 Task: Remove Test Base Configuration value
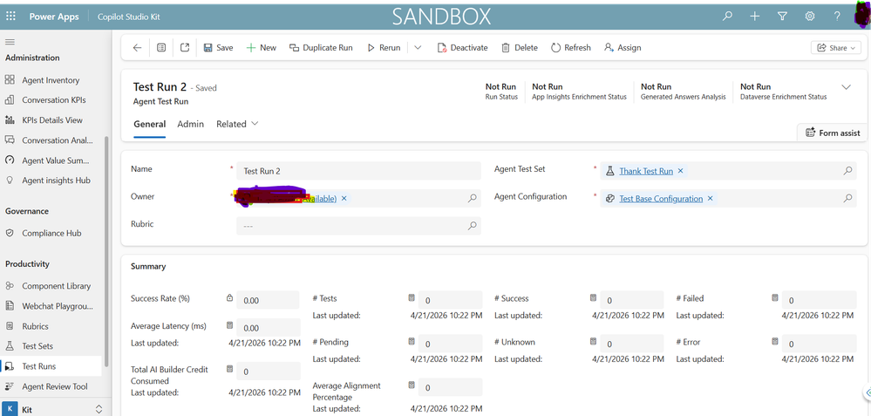coord(711,199)
